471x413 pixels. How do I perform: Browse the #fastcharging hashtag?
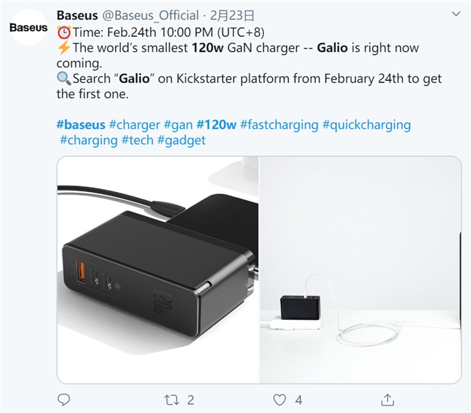pos(279,124)
